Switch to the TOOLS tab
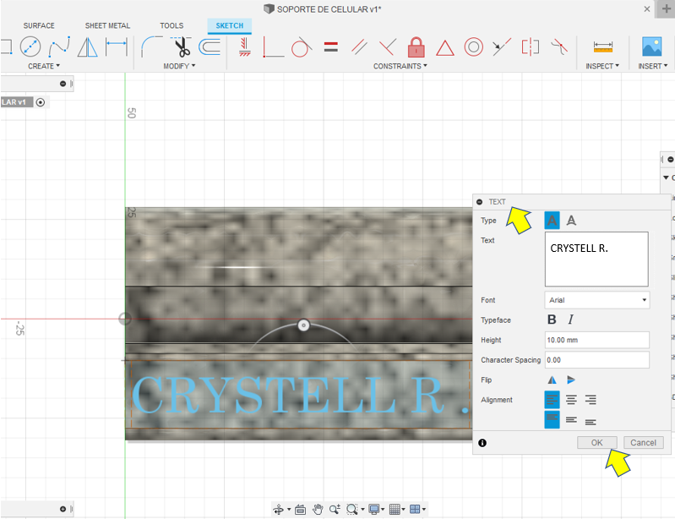 click(171, 25)
